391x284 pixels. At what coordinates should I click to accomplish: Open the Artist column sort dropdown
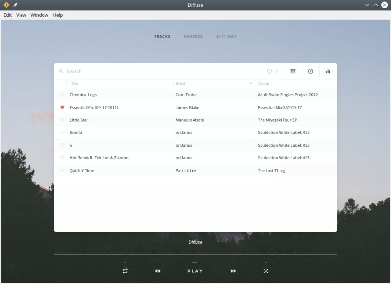250,83
